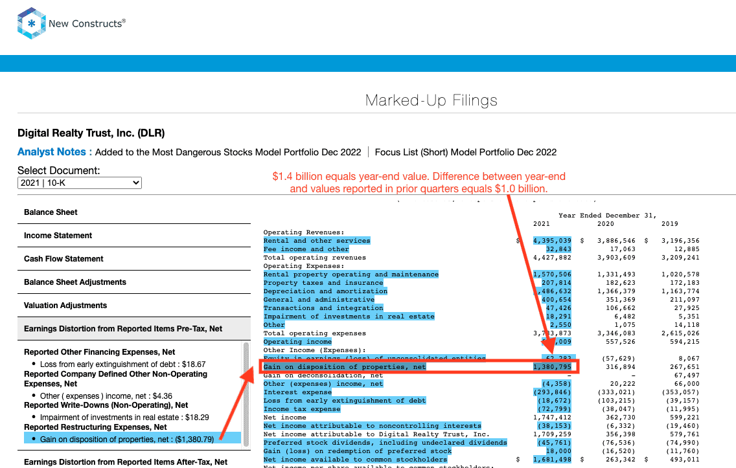
Task: Click the highlighted 'Rental and other services' filing row
Action: (317, 241)
